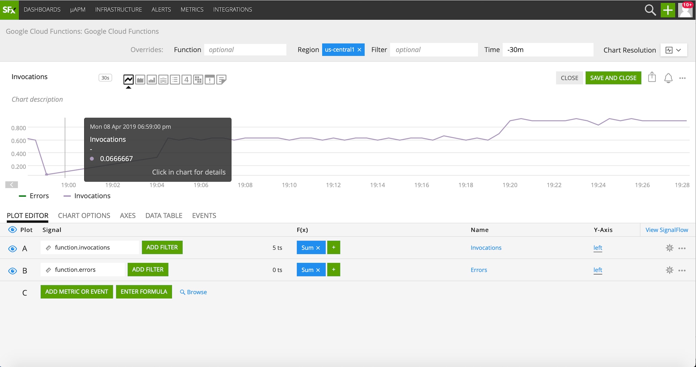Switch to the CHART OPTIONS tab
696x367 pixels.
coord(84,216)
